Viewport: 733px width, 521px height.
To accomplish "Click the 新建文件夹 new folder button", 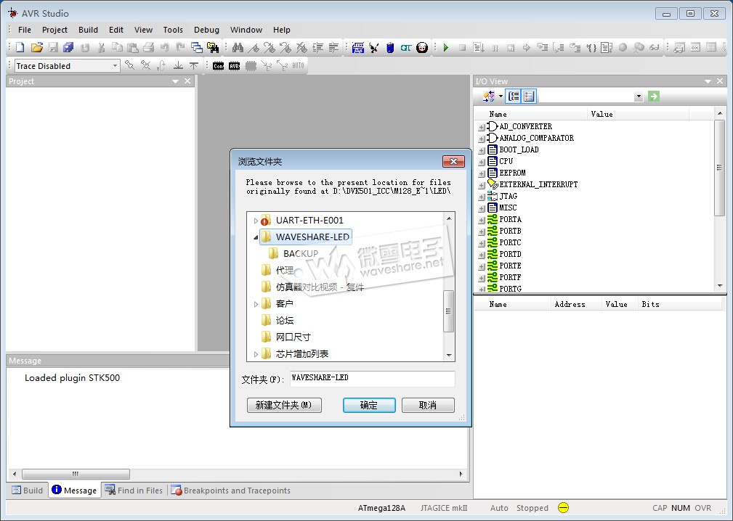I will tap(284, 405).
